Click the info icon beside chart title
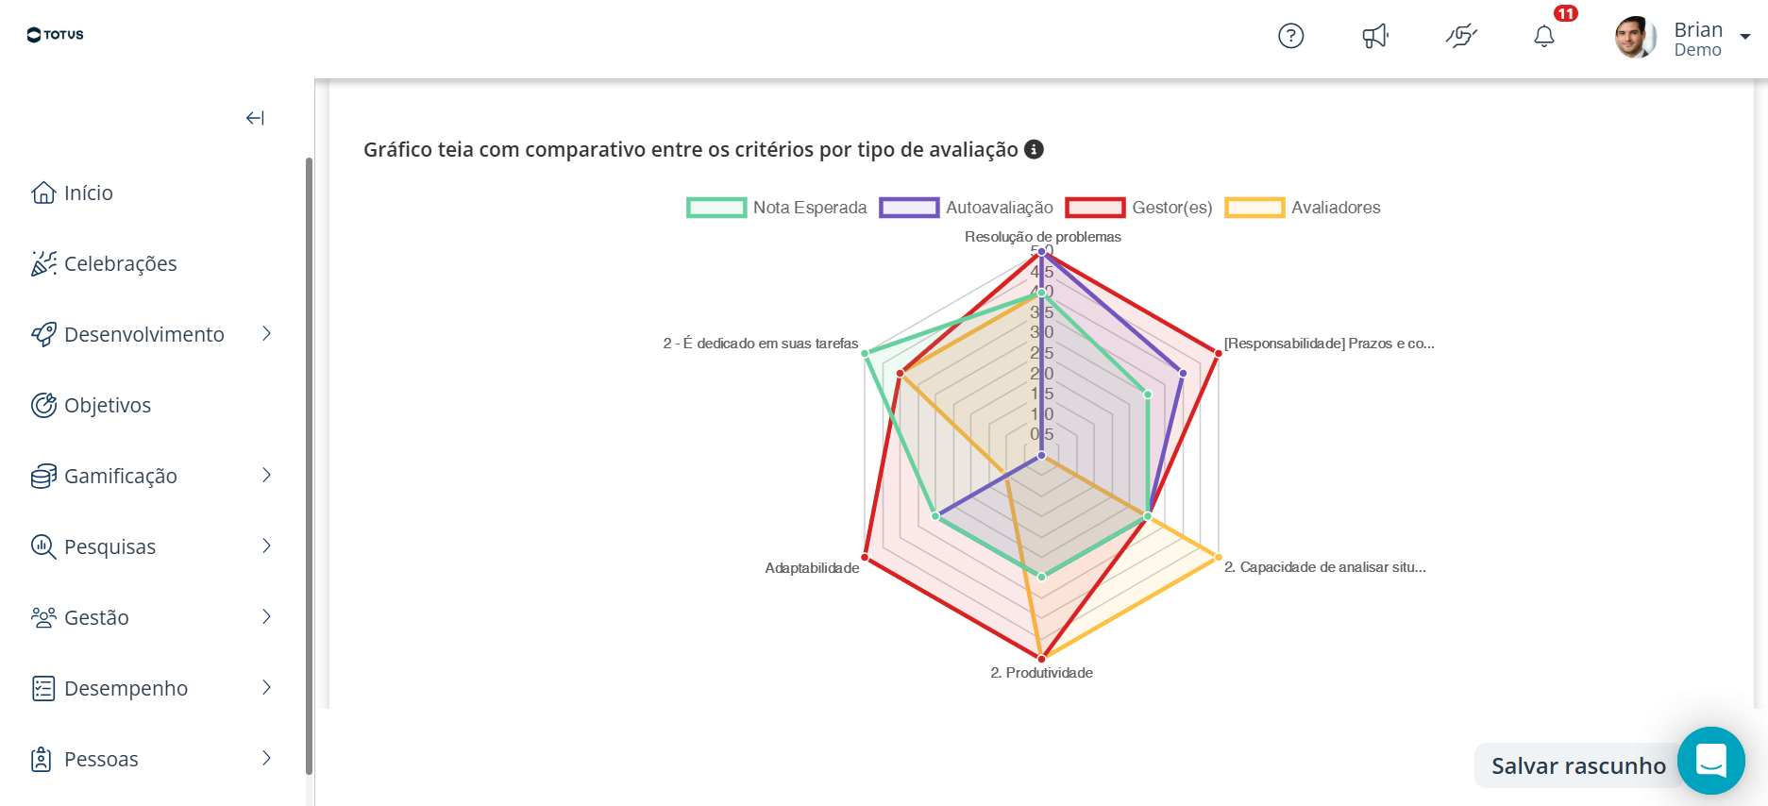The width and height of the screenshot is (1768, 806). [x=1035, y=149]
